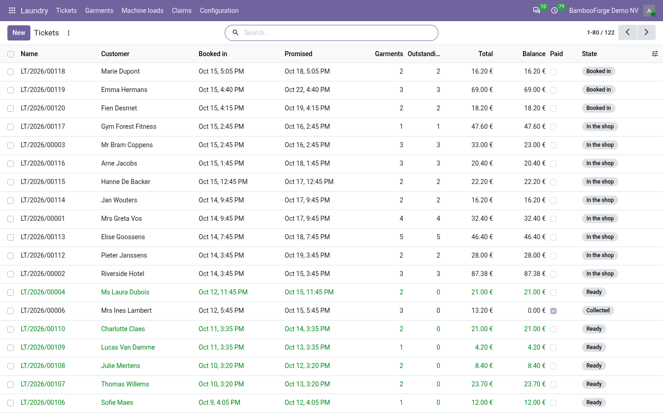Viewport: 663px width, 414px height.
Task: Open the messages conversation icon
Action: coord(536,11)
